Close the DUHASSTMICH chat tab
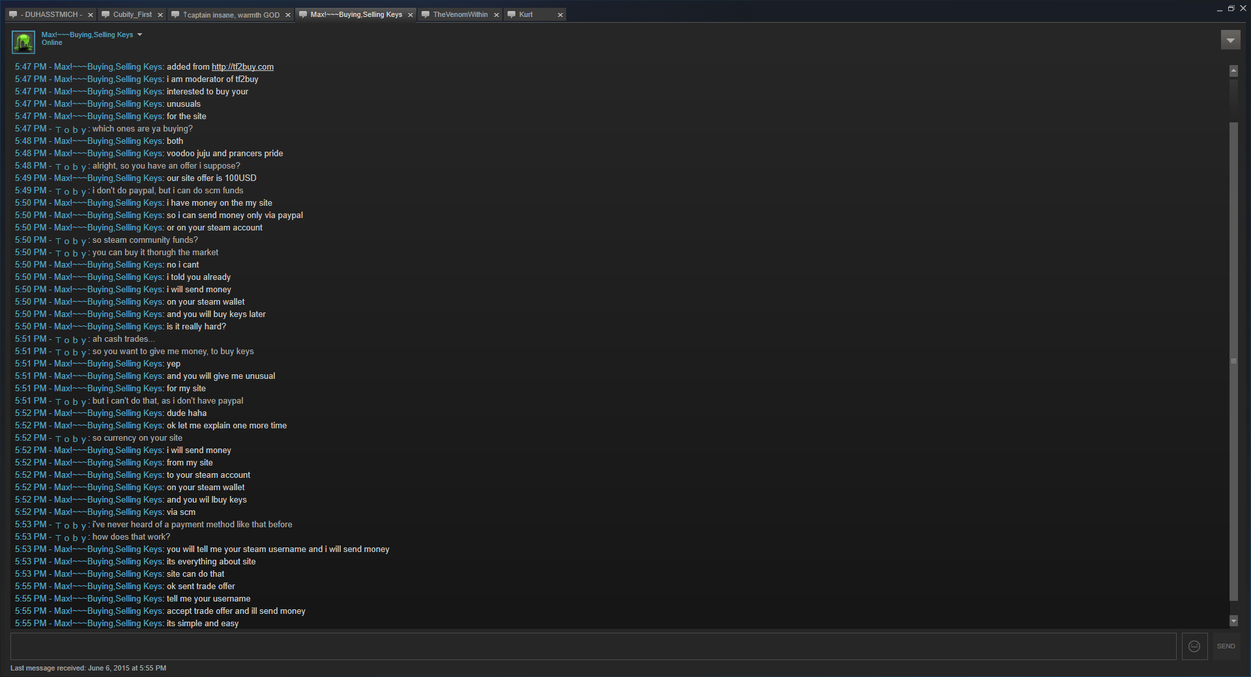1251x677 pixels. (90, 15)
